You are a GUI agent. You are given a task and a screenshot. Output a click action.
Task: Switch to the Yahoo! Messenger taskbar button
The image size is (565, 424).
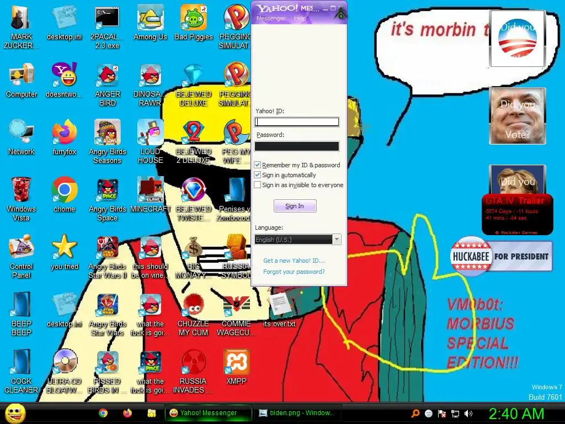coord(208,413)
